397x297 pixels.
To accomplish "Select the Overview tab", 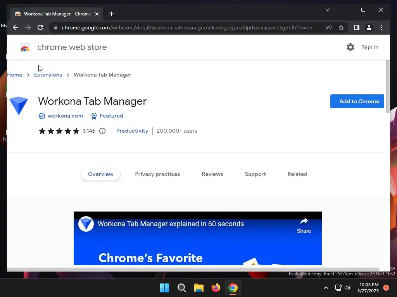I will (x=100, y=174).
